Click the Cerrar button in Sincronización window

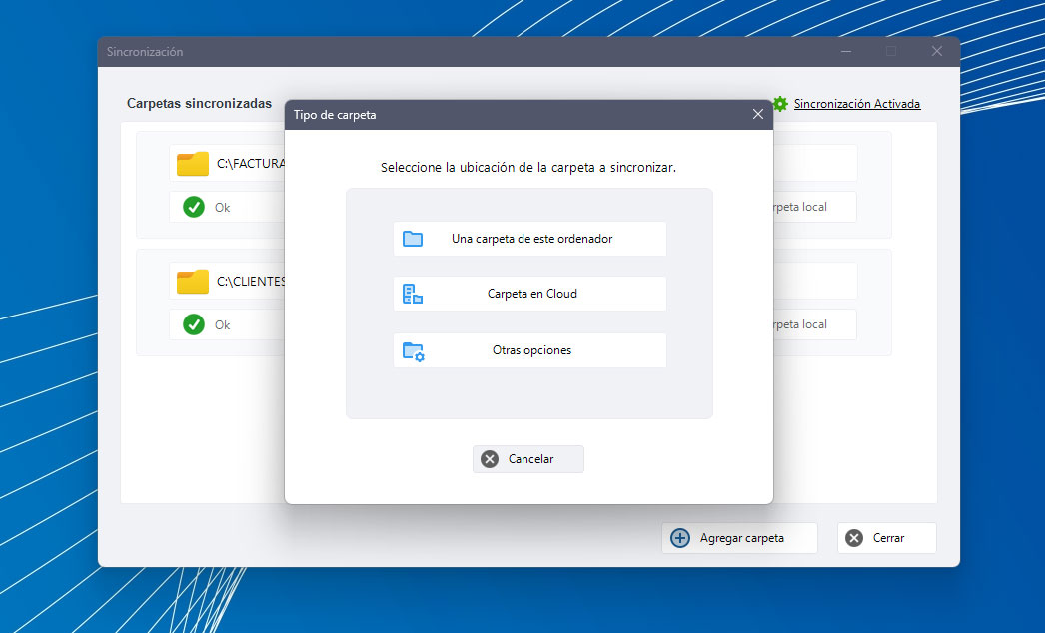tap(887, 538)
